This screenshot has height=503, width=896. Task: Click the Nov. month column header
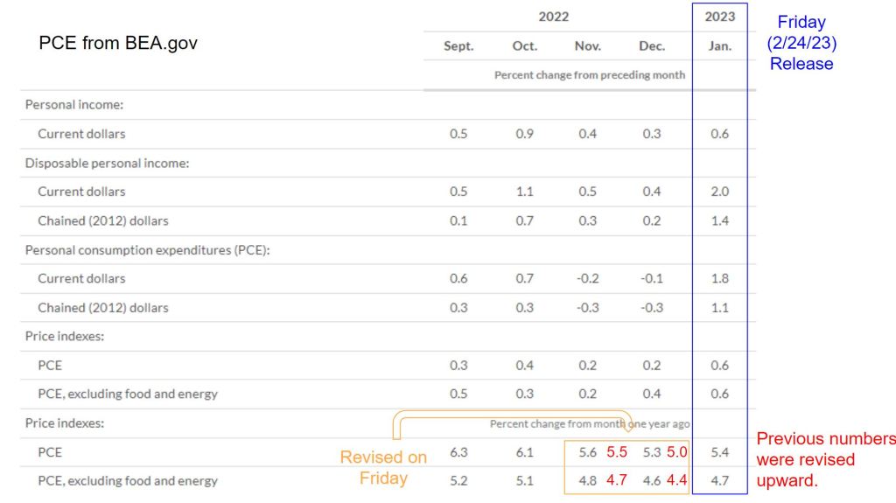point(587,46)
